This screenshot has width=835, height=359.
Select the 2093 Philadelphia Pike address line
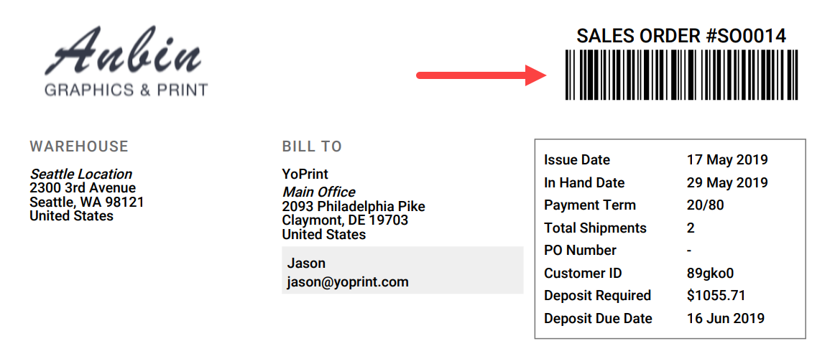coord(354,206)
